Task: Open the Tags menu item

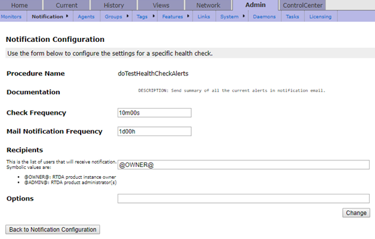Action: [142, 16]
